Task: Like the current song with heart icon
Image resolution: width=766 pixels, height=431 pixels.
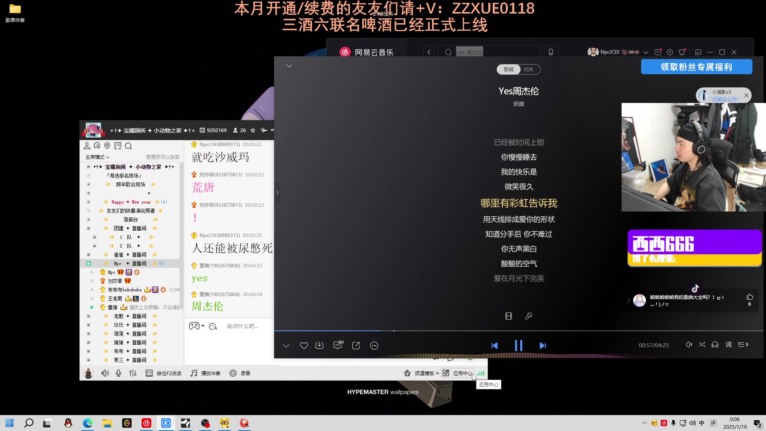Action: coord(304,346)
